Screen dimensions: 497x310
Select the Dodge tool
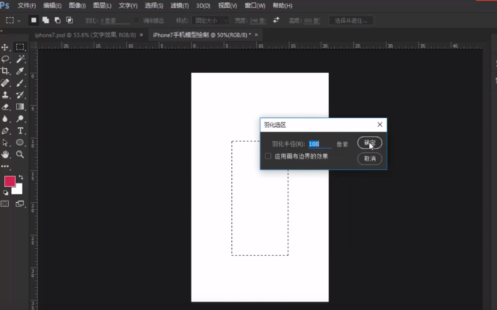tap(20, 119)
